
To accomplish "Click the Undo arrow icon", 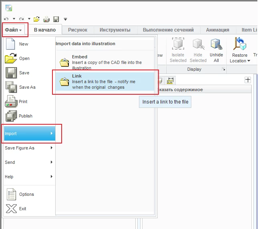I will (x=6, y=19).
